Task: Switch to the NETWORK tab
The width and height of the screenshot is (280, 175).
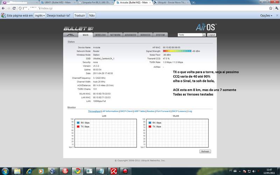Action: point(115,35)
